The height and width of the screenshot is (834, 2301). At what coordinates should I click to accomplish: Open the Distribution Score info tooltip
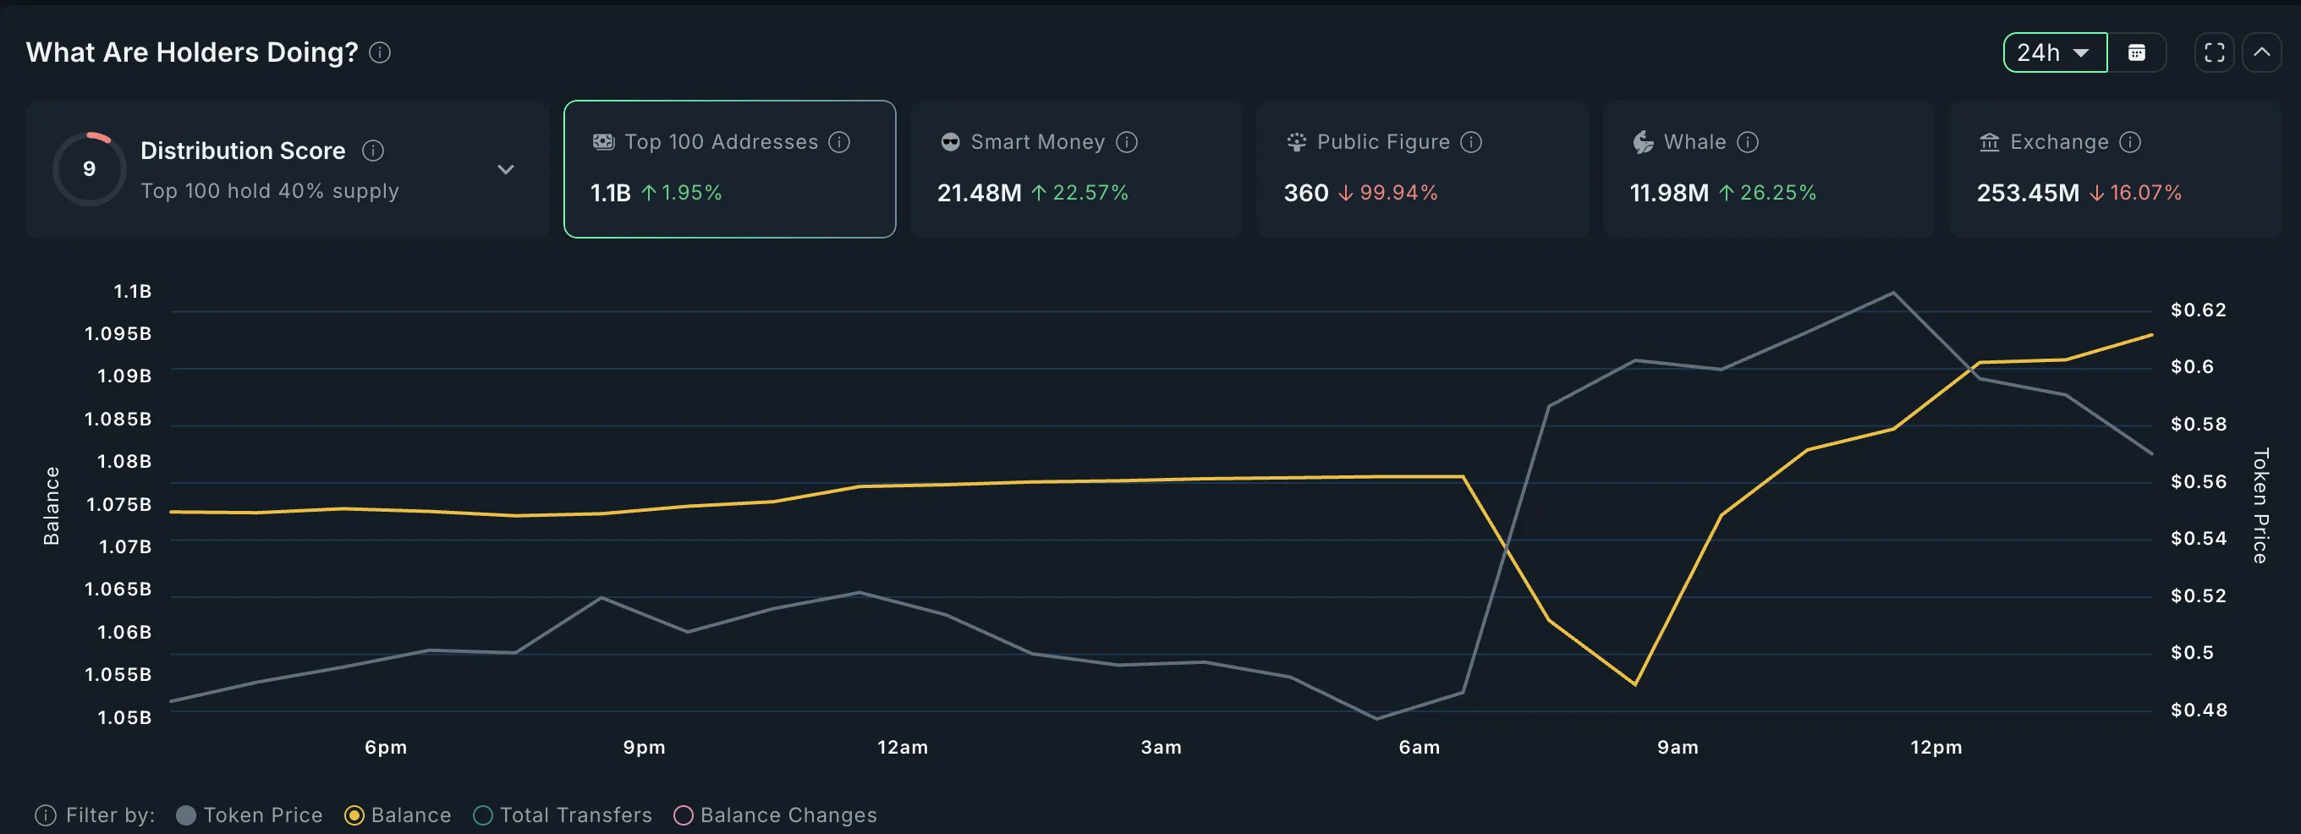point(373,150)
